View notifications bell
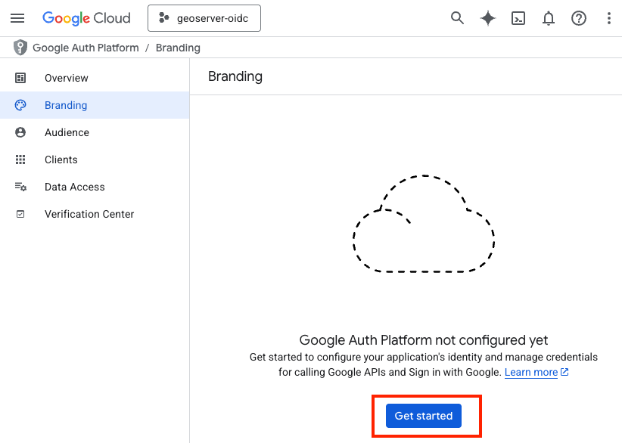622x443 pixels. (x=549, y=17)
